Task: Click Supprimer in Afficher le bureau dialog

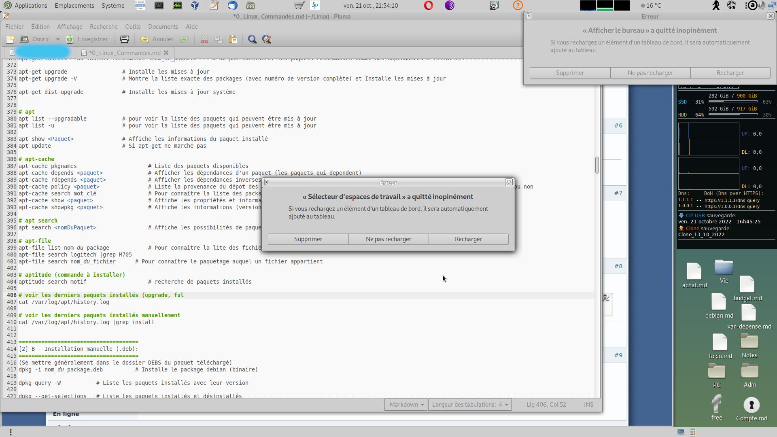Action: (x=570, y=73)
